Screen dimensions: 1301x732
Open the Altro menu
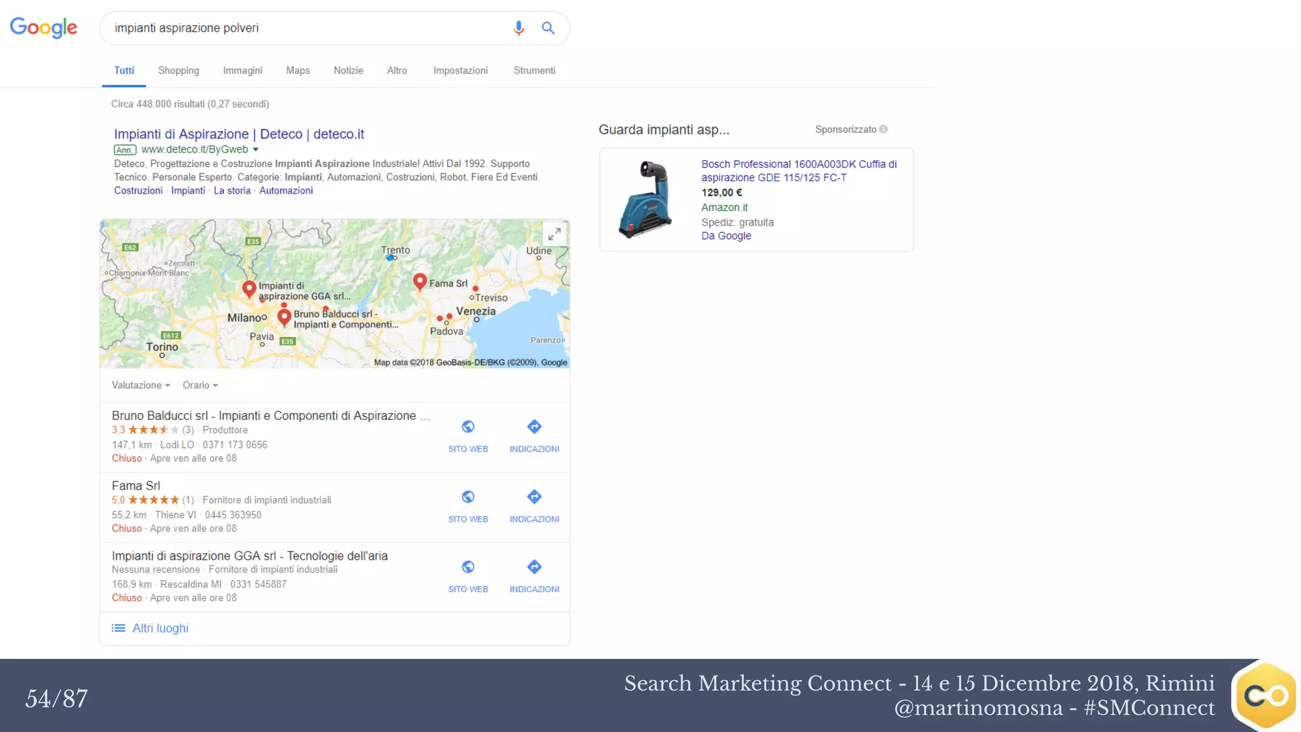397,71
